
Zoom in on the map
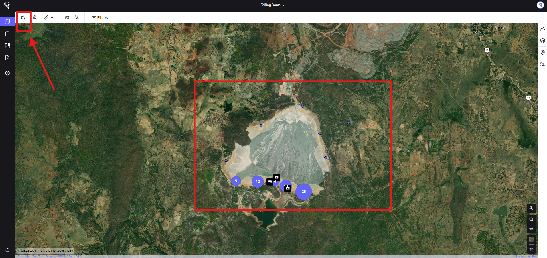pos(531,220)
